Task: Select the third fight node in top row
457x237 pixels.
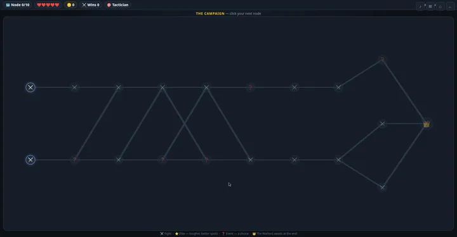Action: (x=118, y=87)
